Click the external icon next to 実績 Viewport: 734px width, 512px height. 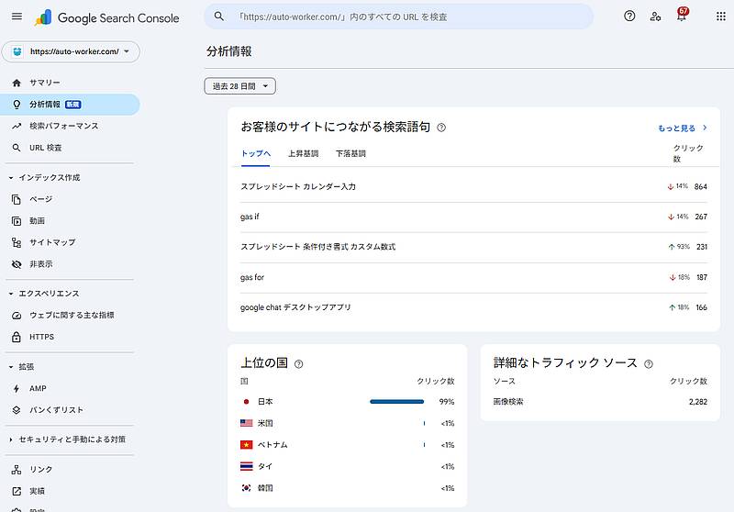tap(17, 491)
